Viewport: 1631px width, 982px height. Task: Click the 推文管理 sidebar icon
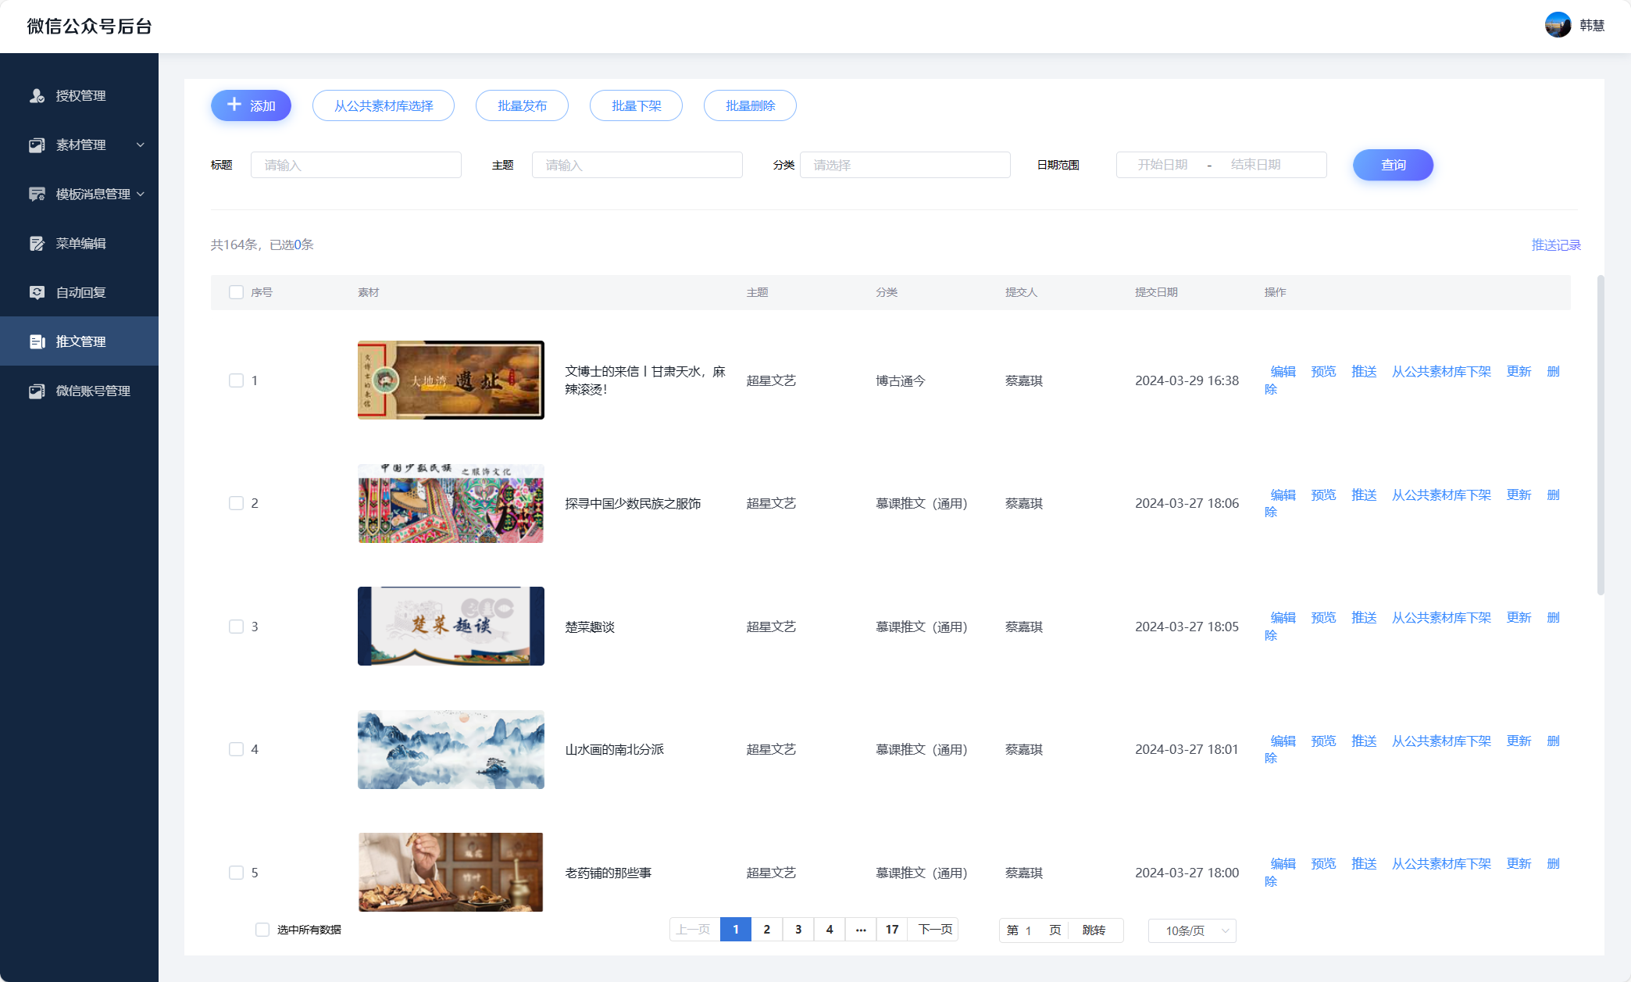[x=37, y=342]
